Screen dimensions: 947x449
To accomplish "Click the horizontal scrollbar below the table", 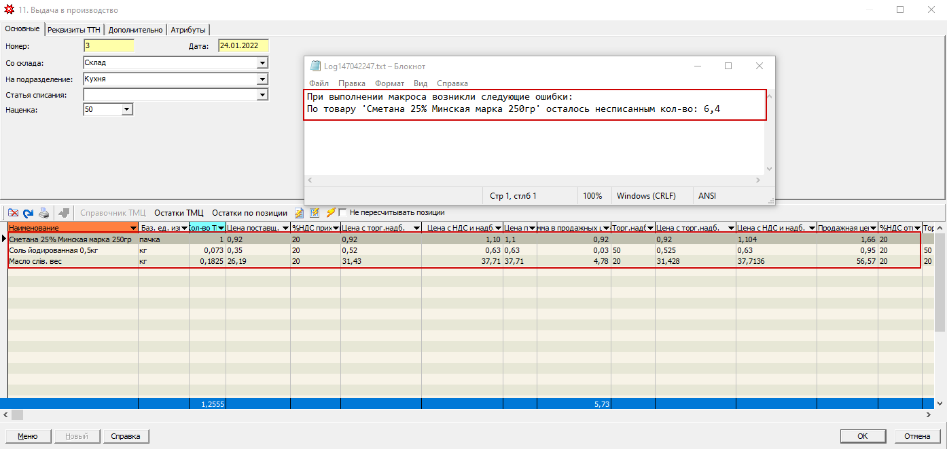I will point(469,414).
